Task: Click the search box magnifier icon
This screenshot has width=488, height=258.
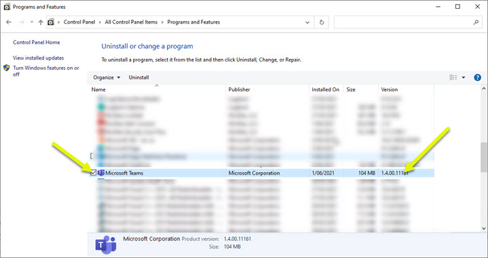Action: click(x=476, y=22)
